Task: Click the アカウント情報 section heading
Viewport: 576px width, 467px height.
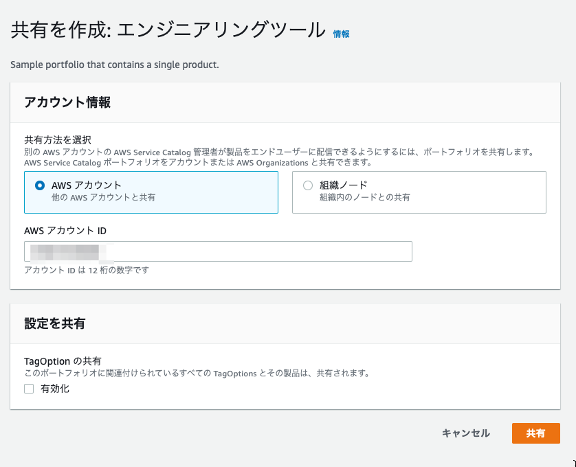Action: pyautogui.click(x=67, y=102)
